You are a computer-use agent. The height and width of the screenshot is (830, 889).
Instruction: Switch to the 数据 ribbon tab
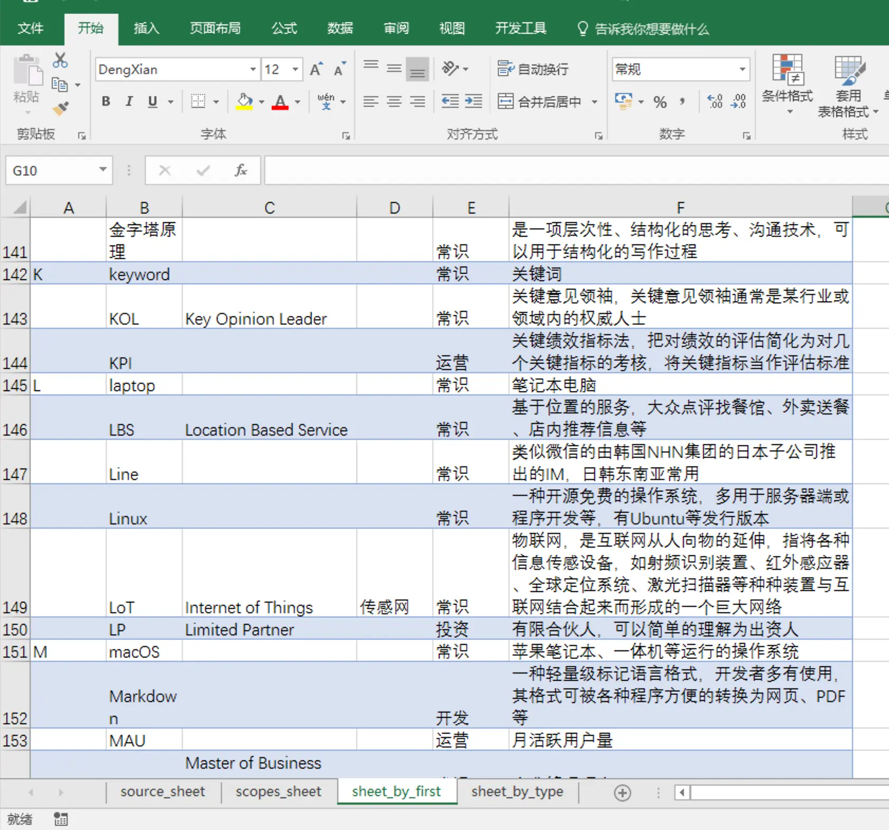click(340, 28)
